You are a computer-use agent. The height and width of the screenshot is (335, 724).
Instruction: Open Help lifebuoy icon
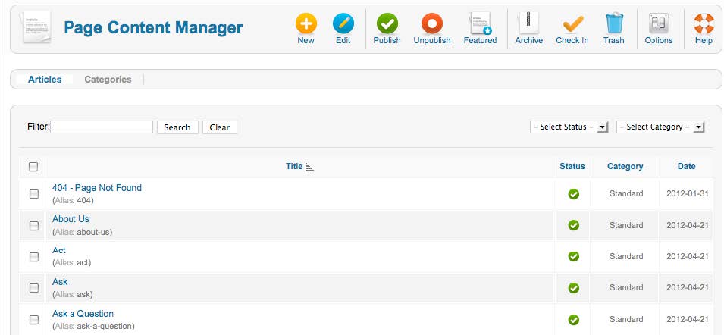703,24
